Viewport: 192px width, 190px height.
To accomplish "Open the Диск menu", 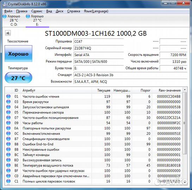I will [60, 11].
